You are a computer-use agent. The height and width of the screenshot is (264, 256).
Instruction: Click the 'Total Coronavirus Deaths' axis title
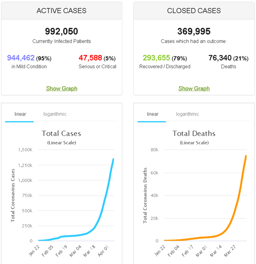coord(145,195)
